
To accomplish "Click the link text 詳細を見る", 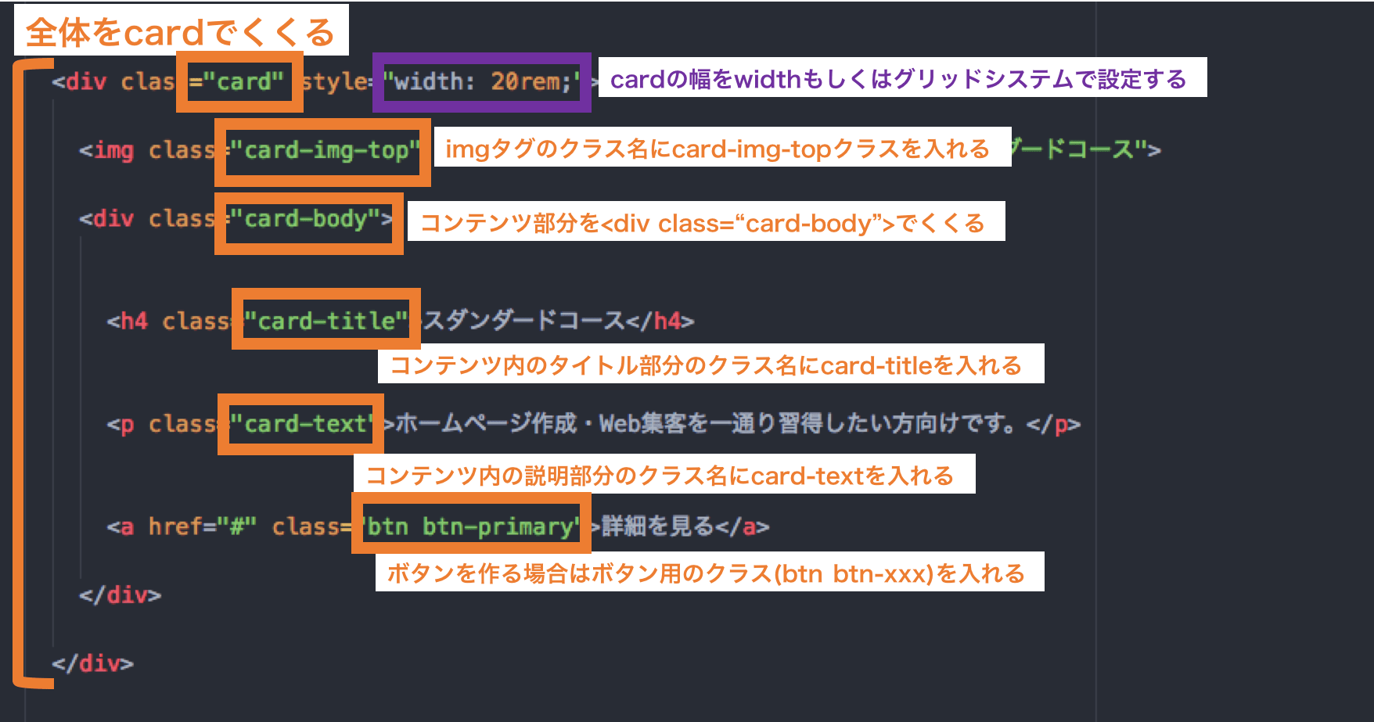I will [657, 526].
